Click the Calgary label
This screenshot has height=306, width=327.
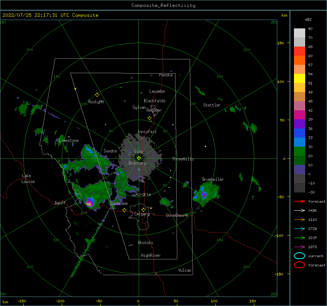click(142, 214)
